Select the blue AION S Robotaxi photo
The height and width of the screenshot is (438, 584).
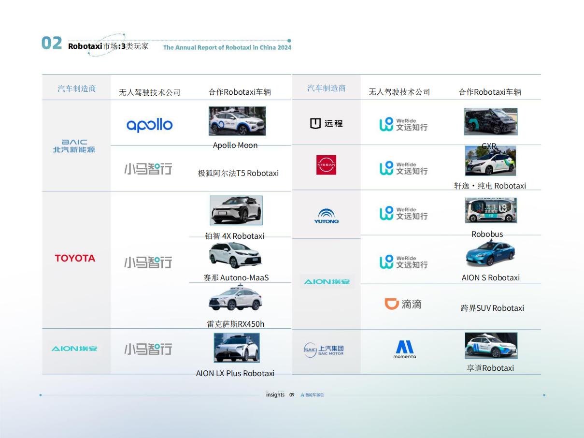click(x=490, y=253)
